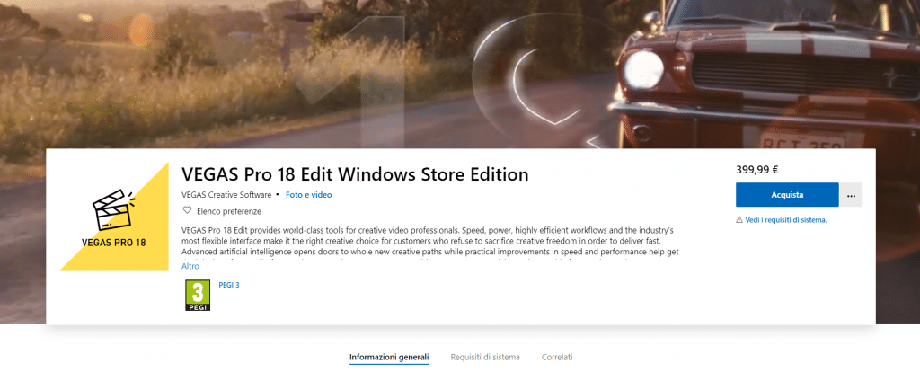920x390 pixels.
Task: Click the PEGI 3 rating badge
Action: pyautogui.click(x=197, y=295)
